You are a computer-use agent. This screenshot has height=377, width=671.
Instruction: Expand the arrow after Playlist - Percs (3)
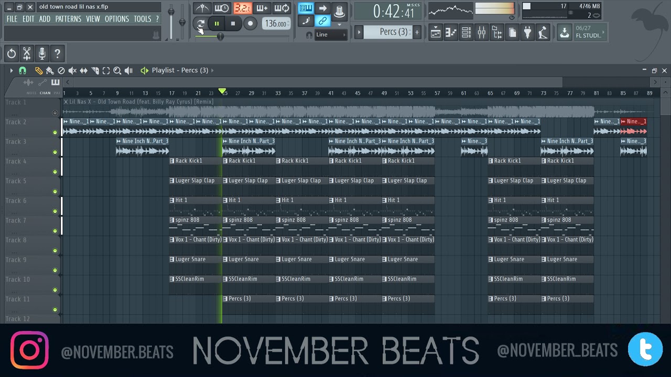tap(212, 70)
